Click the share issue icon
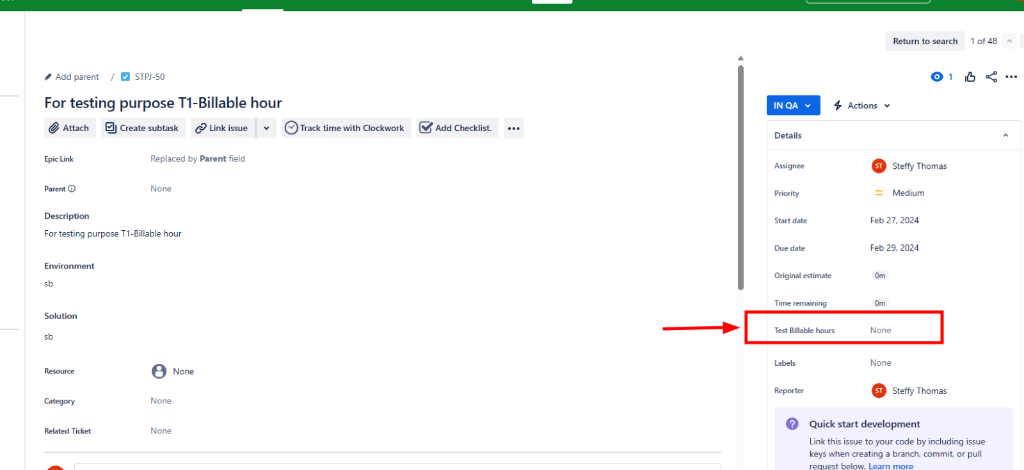The image size is (1024, 470). [x=991, y=77]
